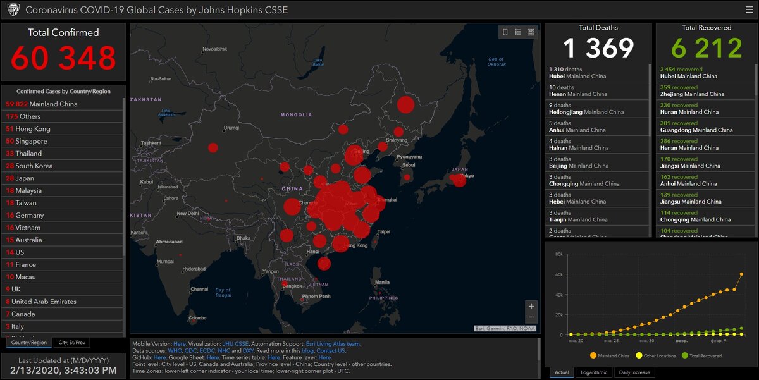Screen dimensions: 759x380
Task: Open the GitHub 'Here' link
Action: point(160,357)
